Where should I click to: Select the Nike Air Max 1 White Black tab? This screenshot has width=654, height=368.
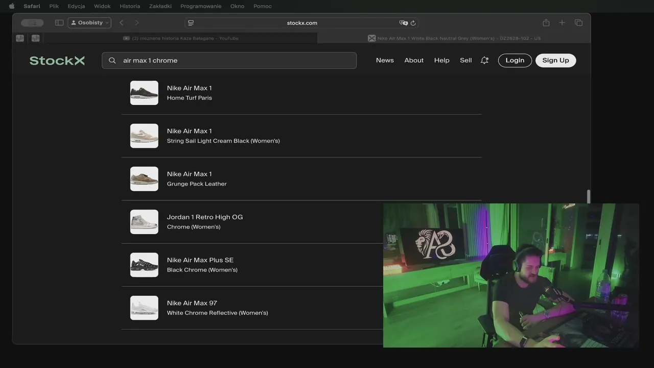click(454, 38)
